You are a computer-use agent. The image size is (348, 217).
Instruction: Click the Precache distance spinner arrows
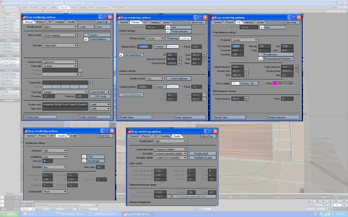click(179, 59)
